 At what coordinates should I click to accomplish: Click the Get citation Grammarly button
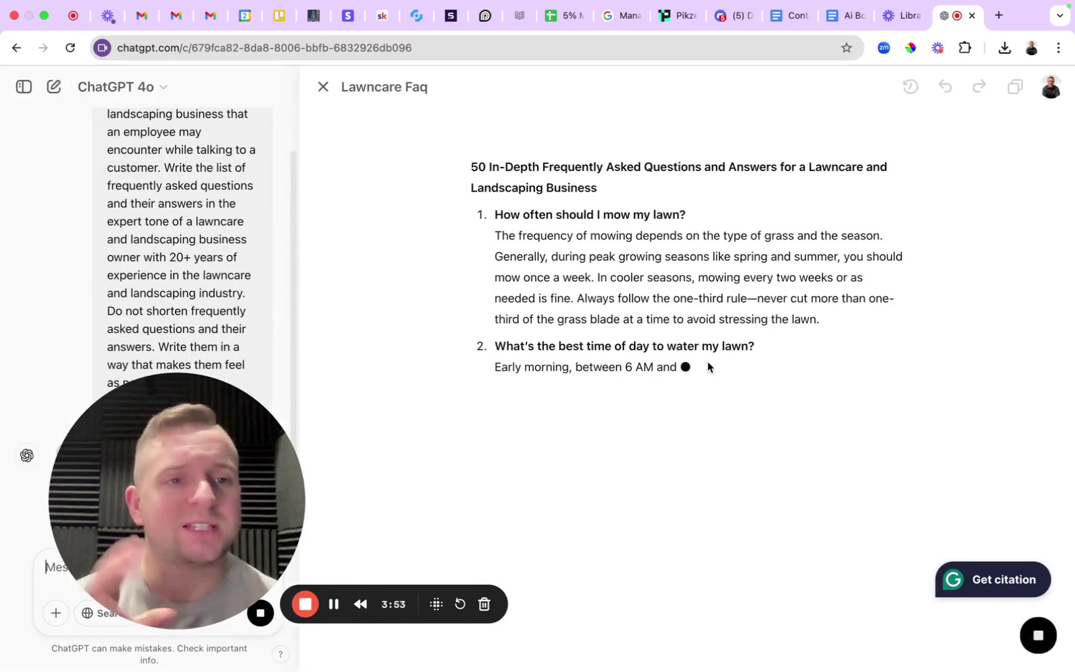point(993,579)
